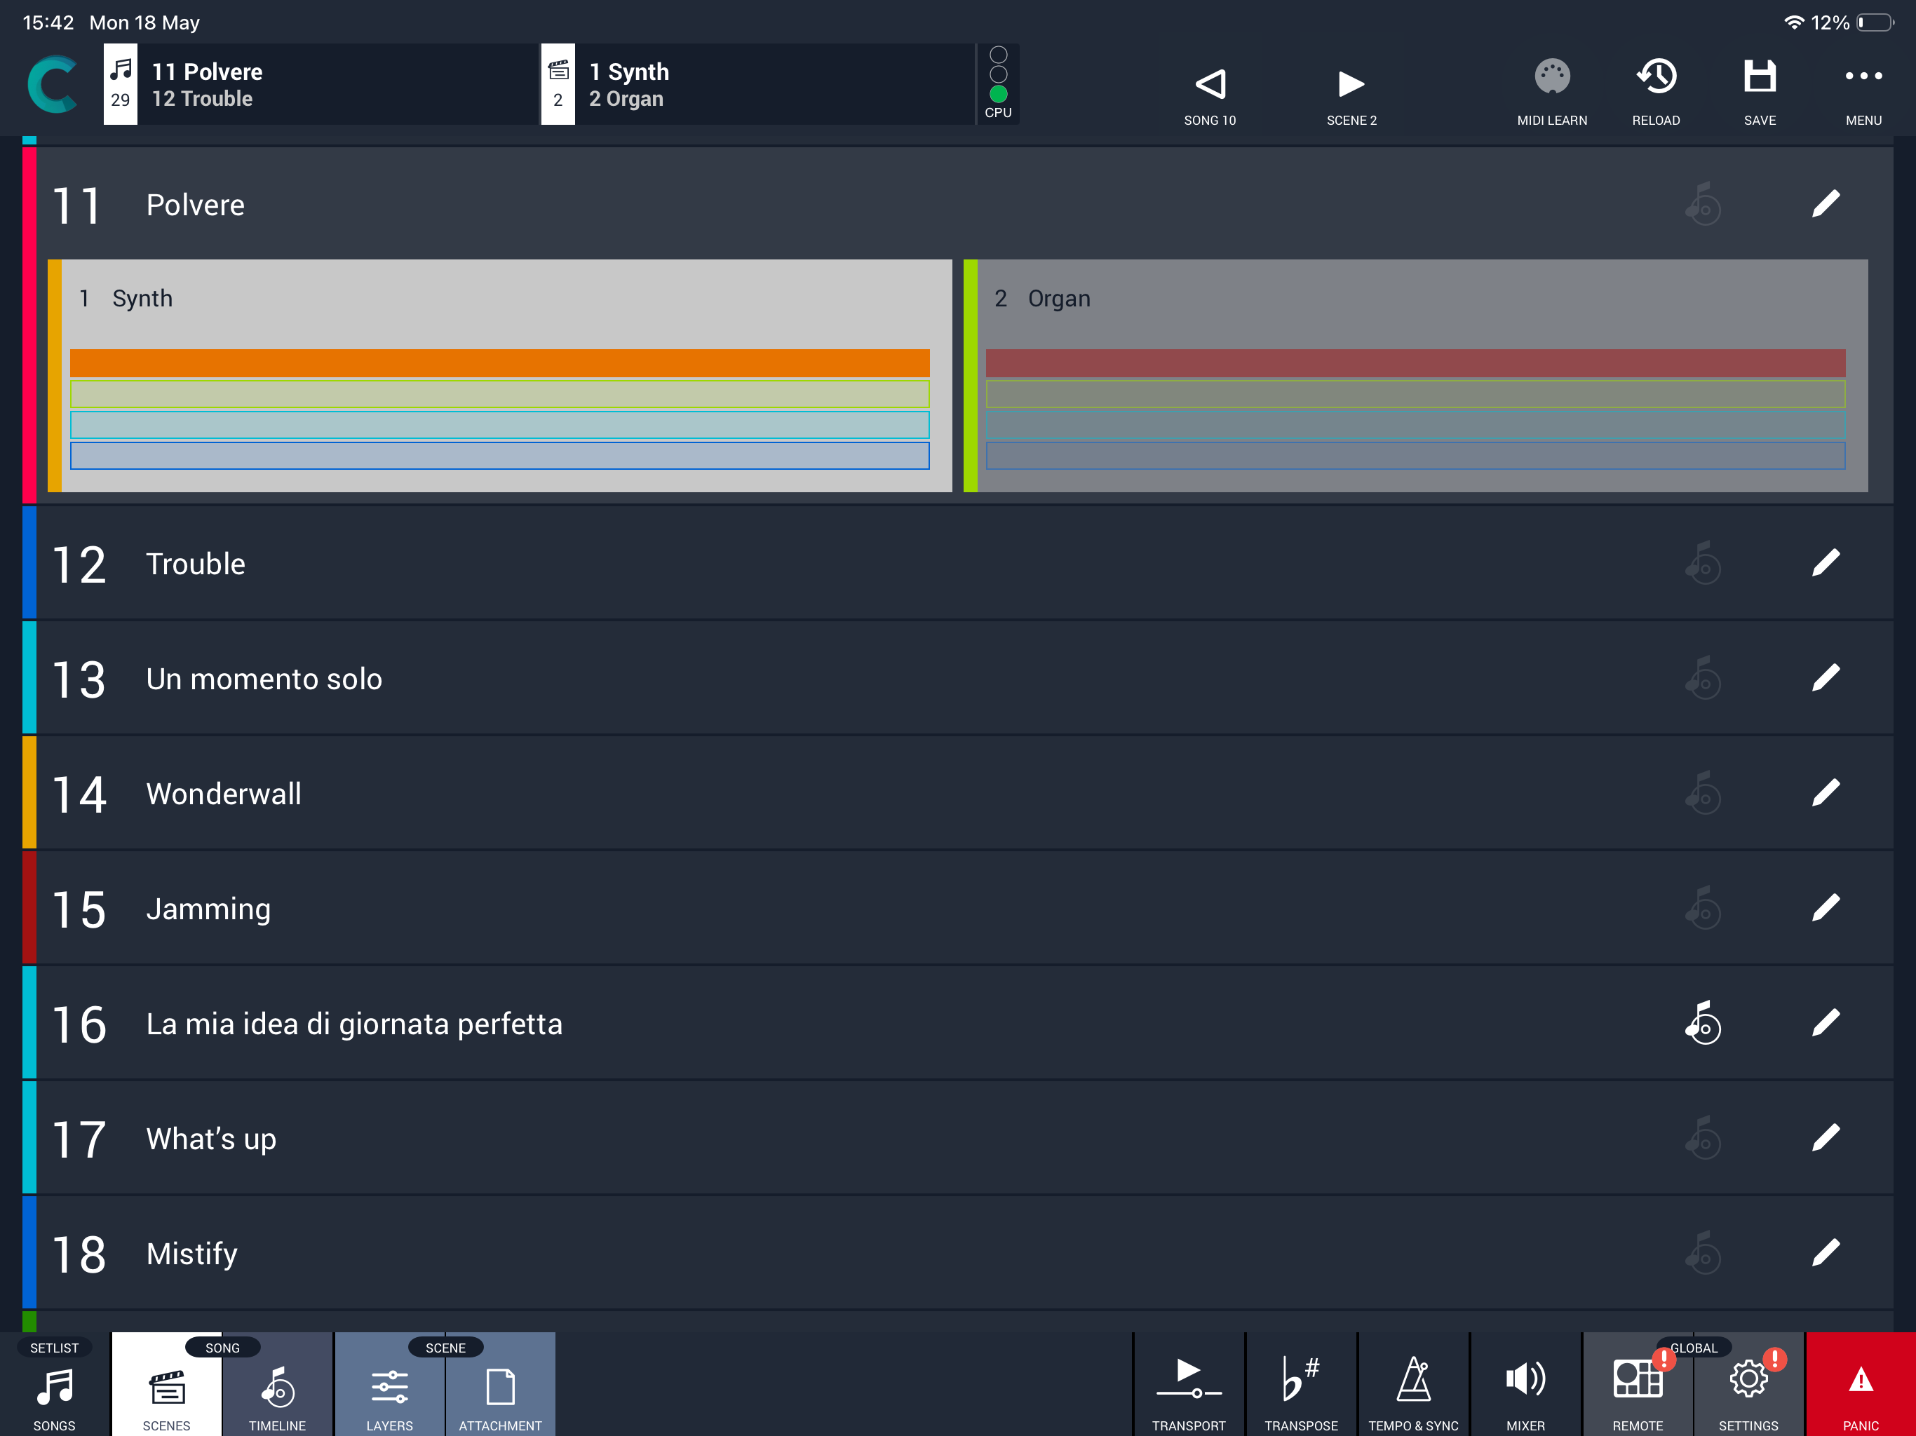Switch to the Layers tab
The width and height of the screenshot is (1916, 1436).
coord(390,1384)
